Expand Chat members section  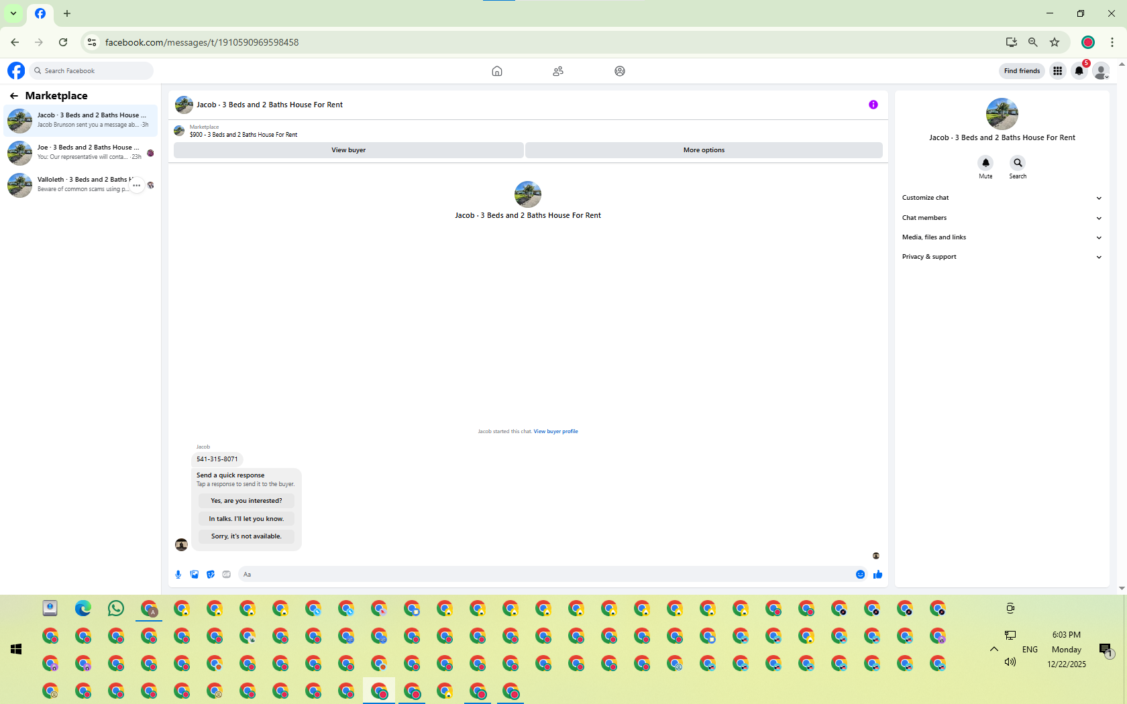coord(1002,218)
